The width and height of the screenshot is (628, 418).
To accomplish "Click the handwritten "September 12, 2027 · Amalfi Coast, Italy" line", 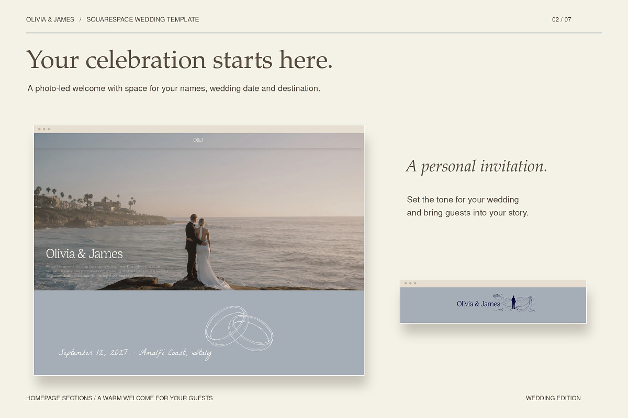I will pyautogui.click(x=135, y=353).
